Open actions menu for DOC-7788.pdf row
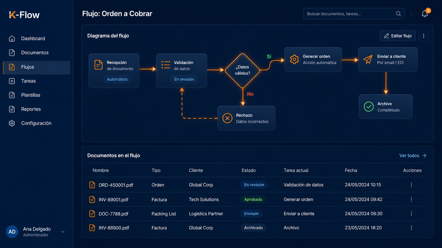The height and width of the screenshot is (248, 442). click(411, 213)
